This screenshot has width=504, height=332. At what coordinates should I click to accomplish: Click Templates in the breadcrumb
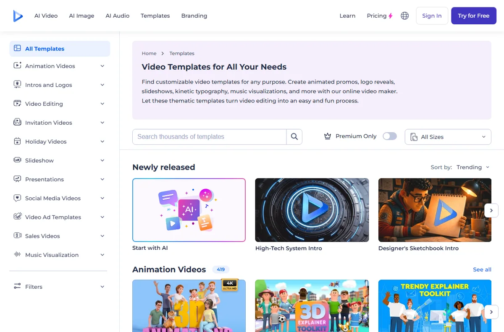coord(182,53)
